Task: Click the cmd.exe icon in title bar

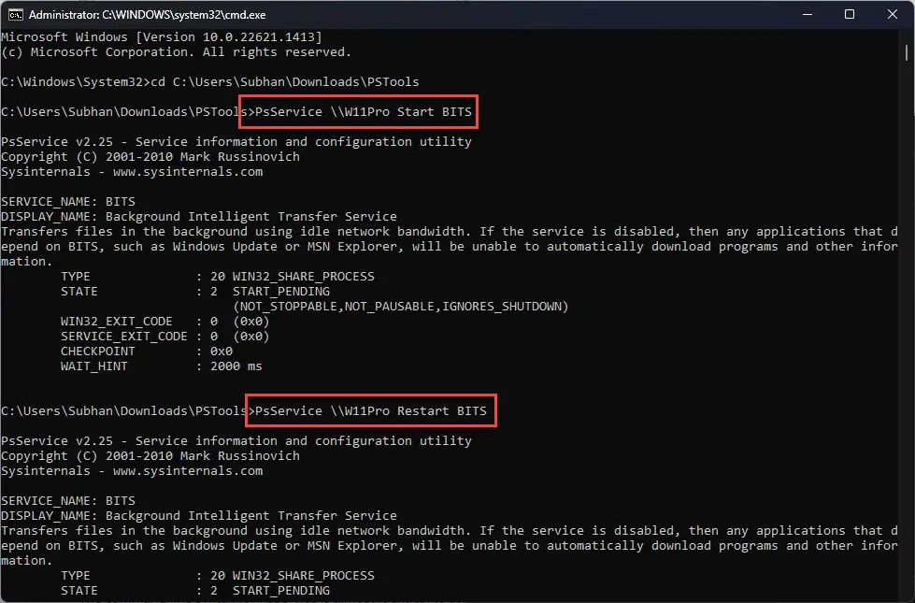Action: [15, 15]
